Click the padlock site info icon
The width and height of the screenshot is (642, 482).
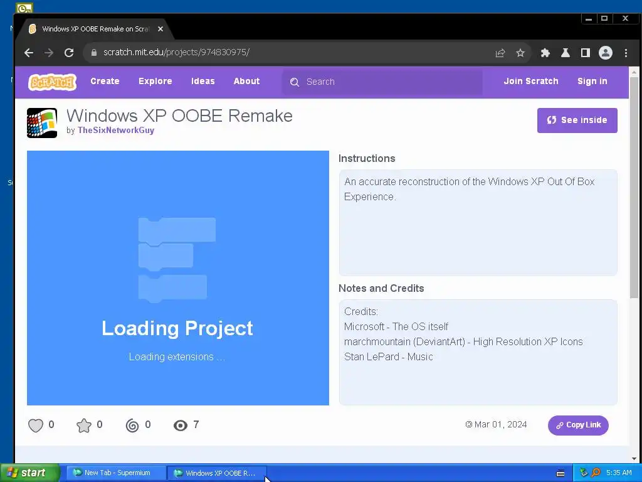[94, 53]
